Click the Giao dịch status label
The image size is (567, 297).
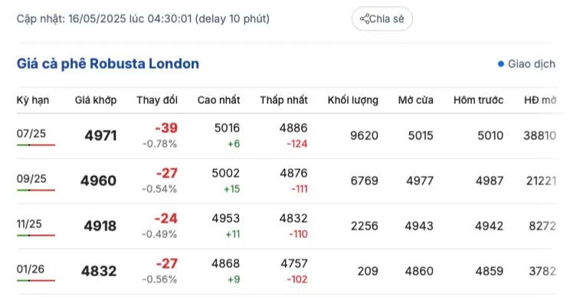(x=532, y=64)
